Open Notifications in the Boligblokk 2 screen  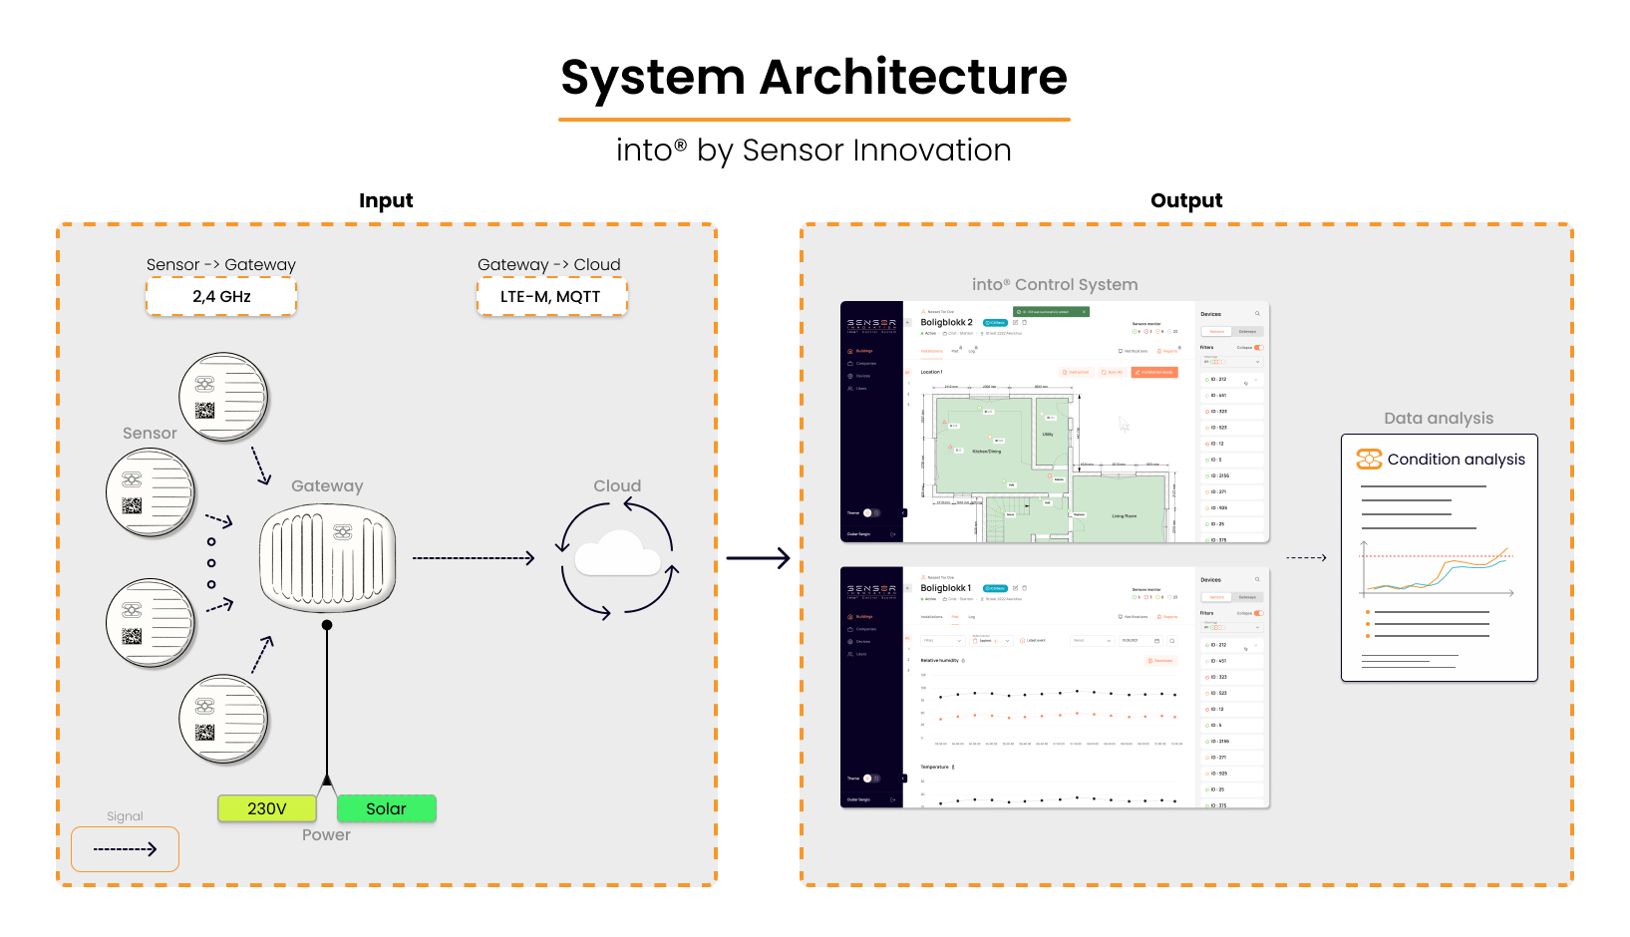(x=1134, y=351)
